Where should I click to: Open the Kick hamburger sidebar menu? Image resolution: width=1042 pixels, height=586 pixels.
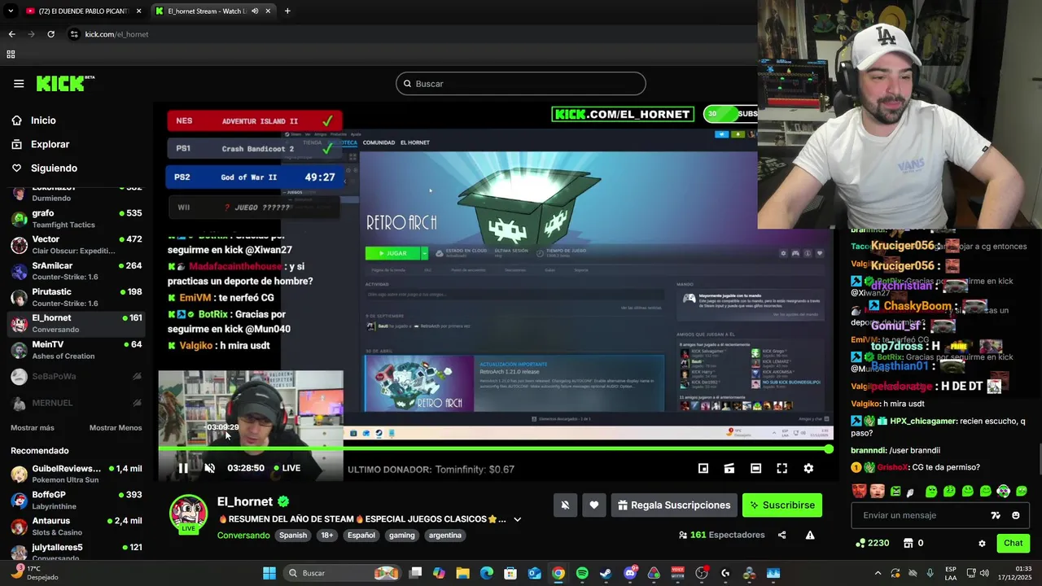19,83
